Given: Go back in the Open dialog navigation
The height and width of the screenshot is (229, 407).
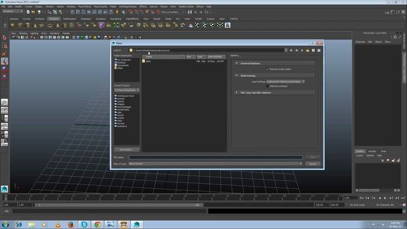Looking at the screenshot, I should [291, 50].
